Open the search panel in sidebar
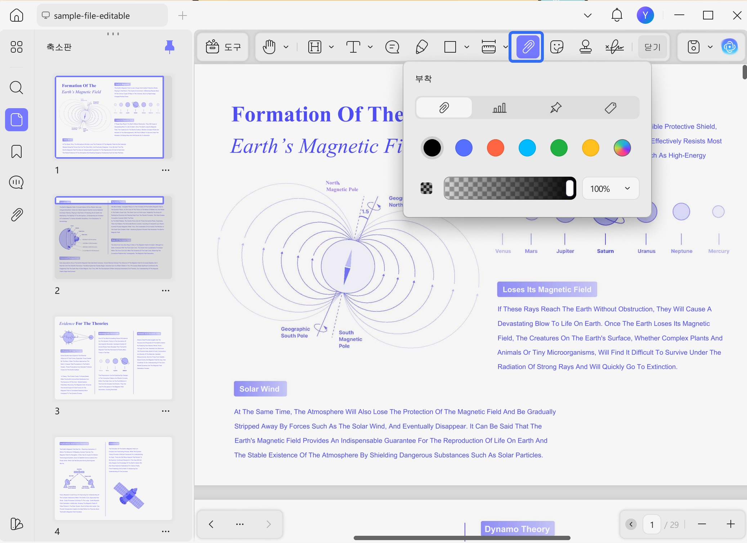This screenshot has width=747, height=543. (17, 87)
